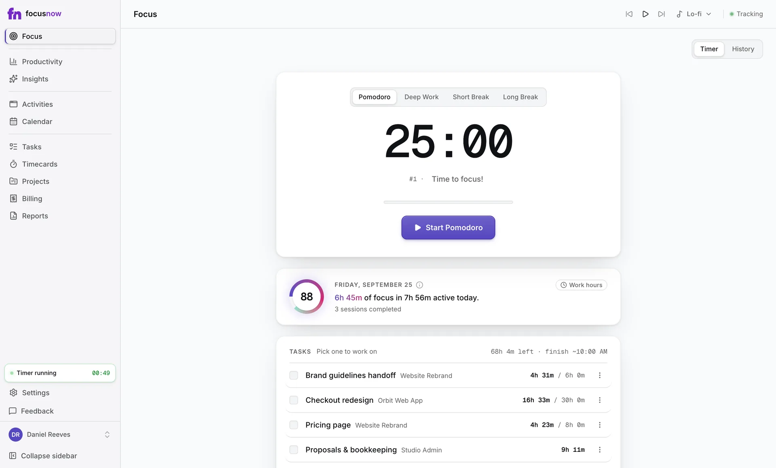Viewport: 776px width, 468px height.
Task: Skip to the next music track
Action: [x=661, y=14]
